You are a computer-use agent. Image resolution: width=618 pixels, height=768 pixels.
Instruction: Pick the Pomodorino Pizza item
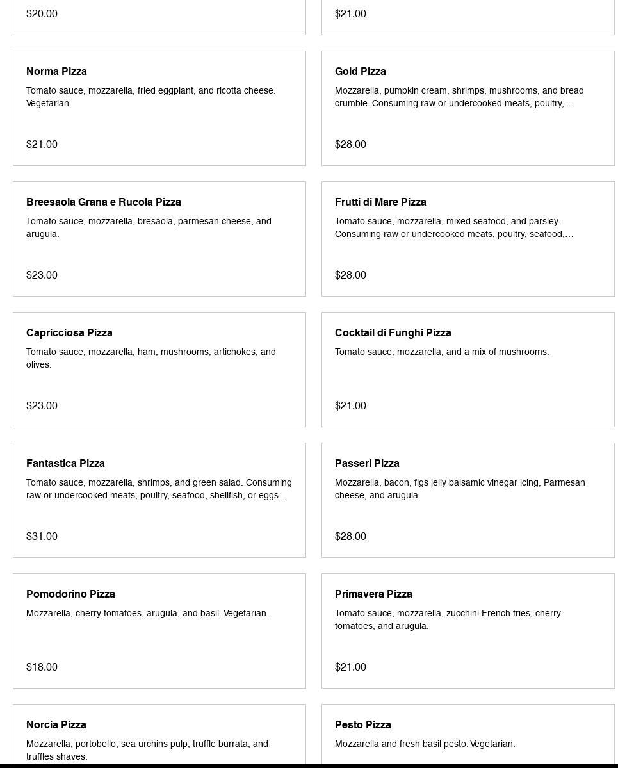(159, 631)
